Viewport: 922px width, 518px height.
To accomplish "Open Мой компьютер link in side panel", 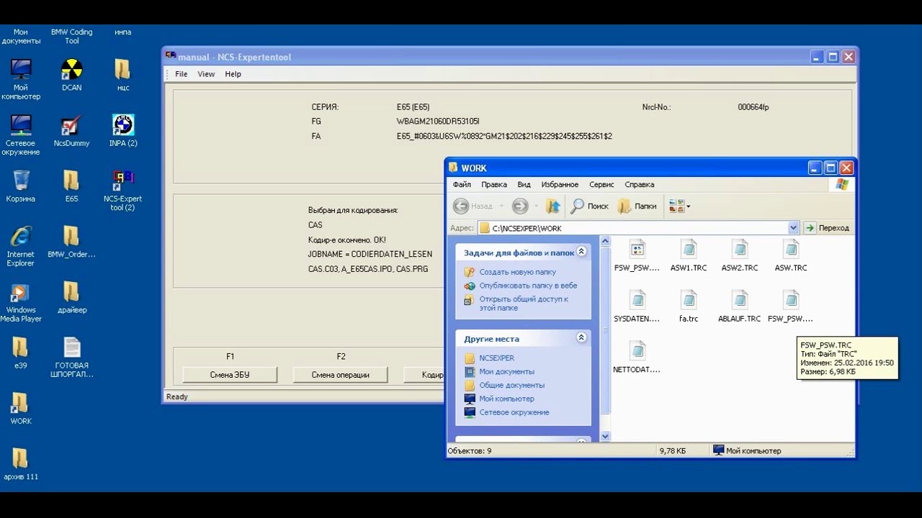I will click(506, 399).
